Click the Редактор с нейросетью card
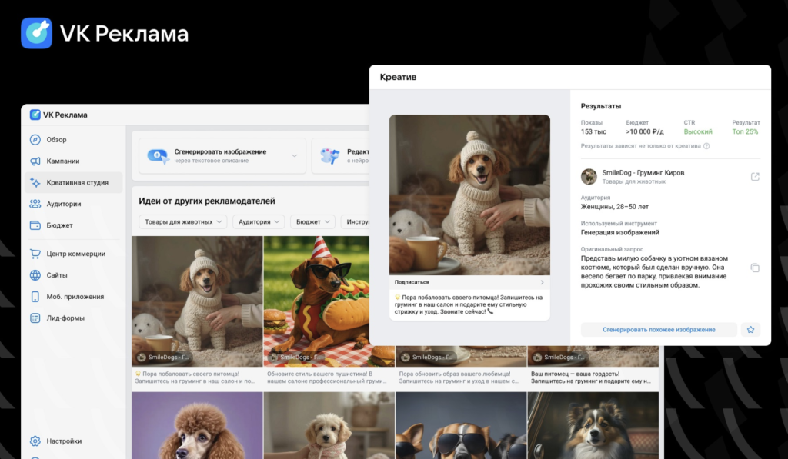Image resolution: width=788 pixels, height=459 pixels. click(340, 155)
